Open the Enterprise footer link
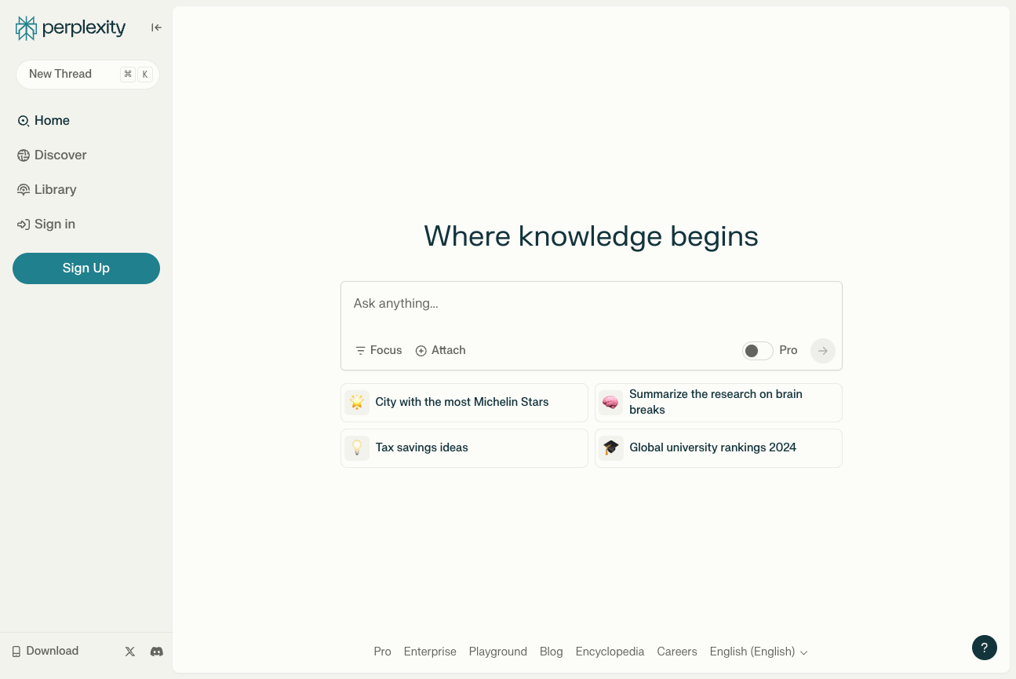The image size is (1016, 679). pyautogui.click(x=430, y=652)
